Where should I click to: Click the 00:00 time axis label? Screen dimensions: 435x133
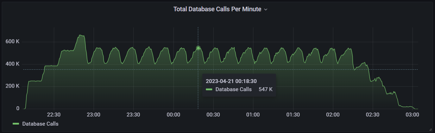point(173,115)
